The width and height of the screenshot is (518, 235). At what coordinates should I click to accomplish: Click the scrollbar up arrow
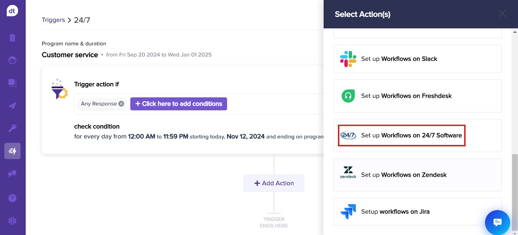(x=515, y=32)
